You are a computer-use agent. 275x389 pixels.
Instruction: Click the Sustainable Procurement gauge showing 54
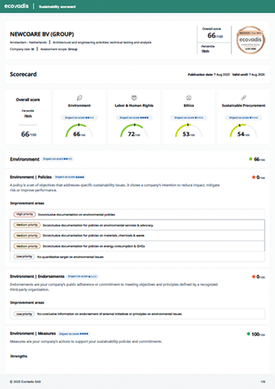coord(244,131)
